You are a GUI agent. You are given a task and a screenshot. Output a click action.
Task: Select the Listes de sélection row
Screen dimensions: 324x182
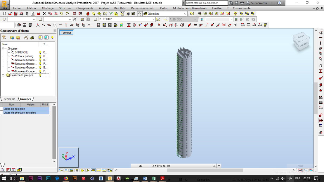26,109
